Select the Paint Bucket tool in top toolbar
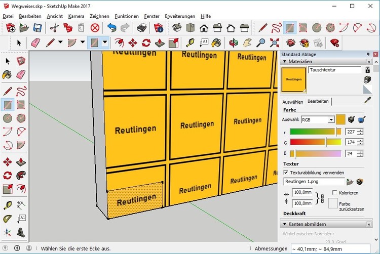 click(216, 43)
